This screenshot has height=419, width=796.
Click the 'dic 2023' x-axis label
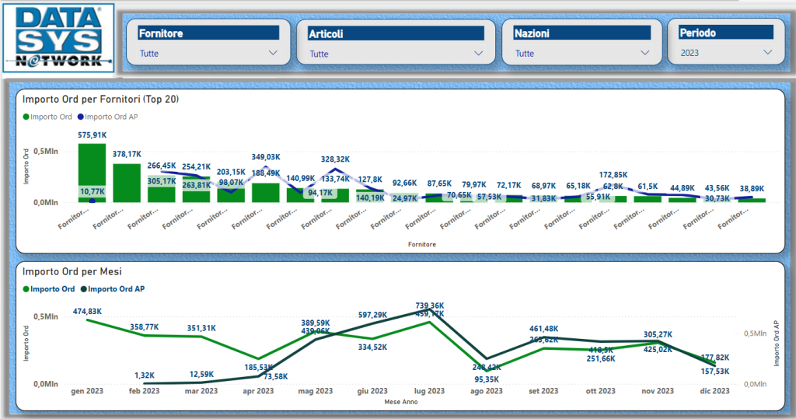pyautogui.click(x=715, y=391)
